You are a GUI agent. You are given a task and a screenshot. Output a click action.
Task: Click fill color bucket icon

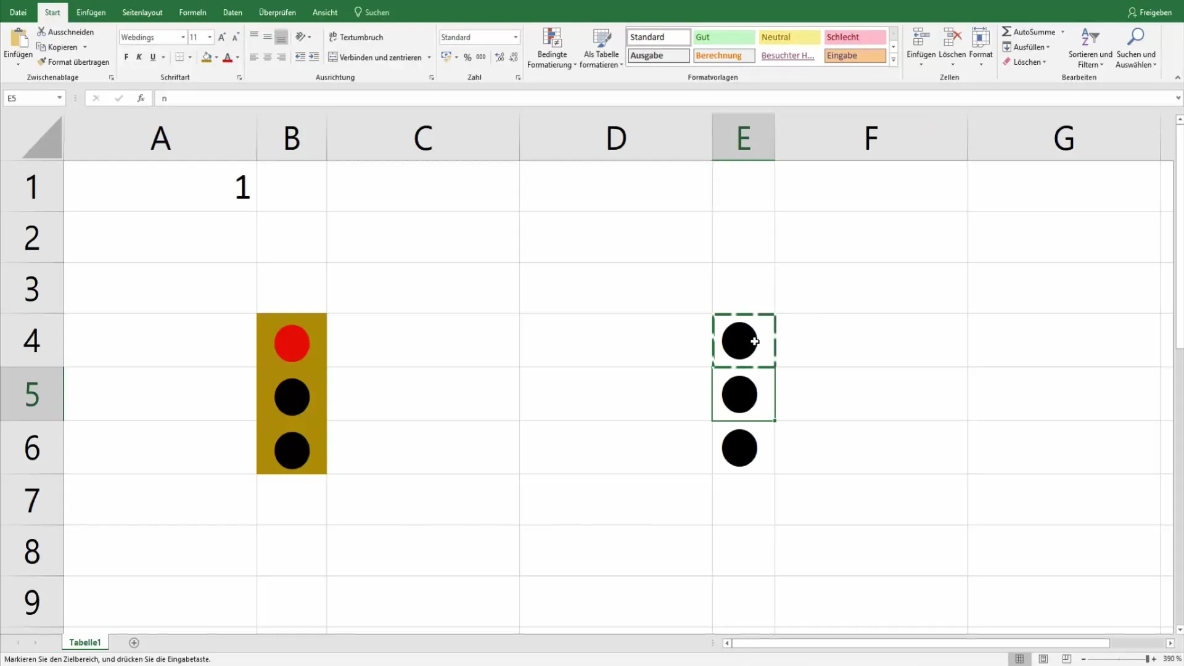tap(207, 57)
